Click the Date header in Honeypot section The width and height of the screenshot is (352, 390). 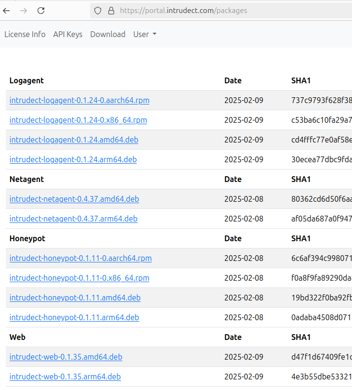click(233, 238)
